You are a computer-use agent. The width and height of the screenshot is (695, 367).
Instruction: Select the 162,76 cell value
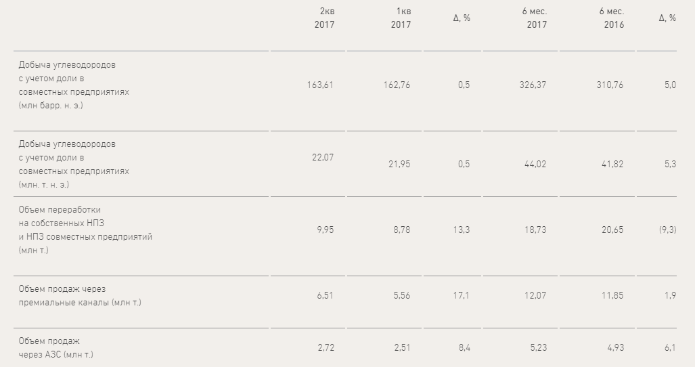(396, 85)
